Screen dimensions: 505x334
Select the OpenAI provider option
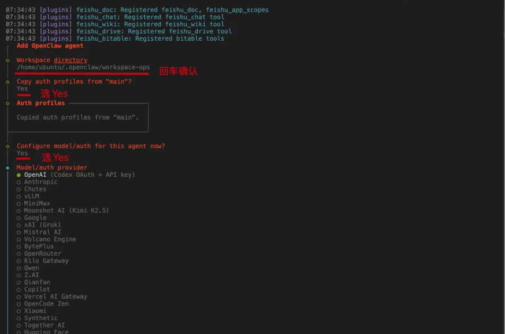(76, 175)
